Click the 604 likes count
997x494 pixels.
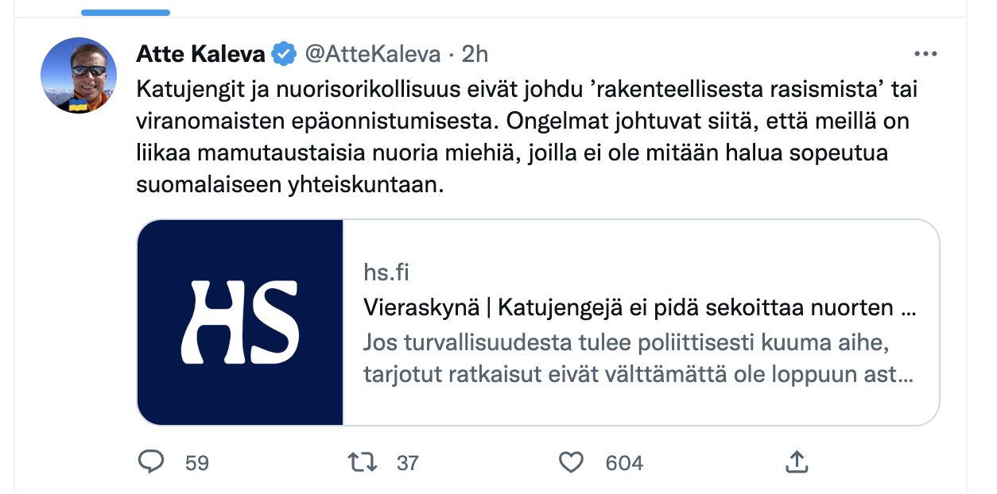pos(624,462)
